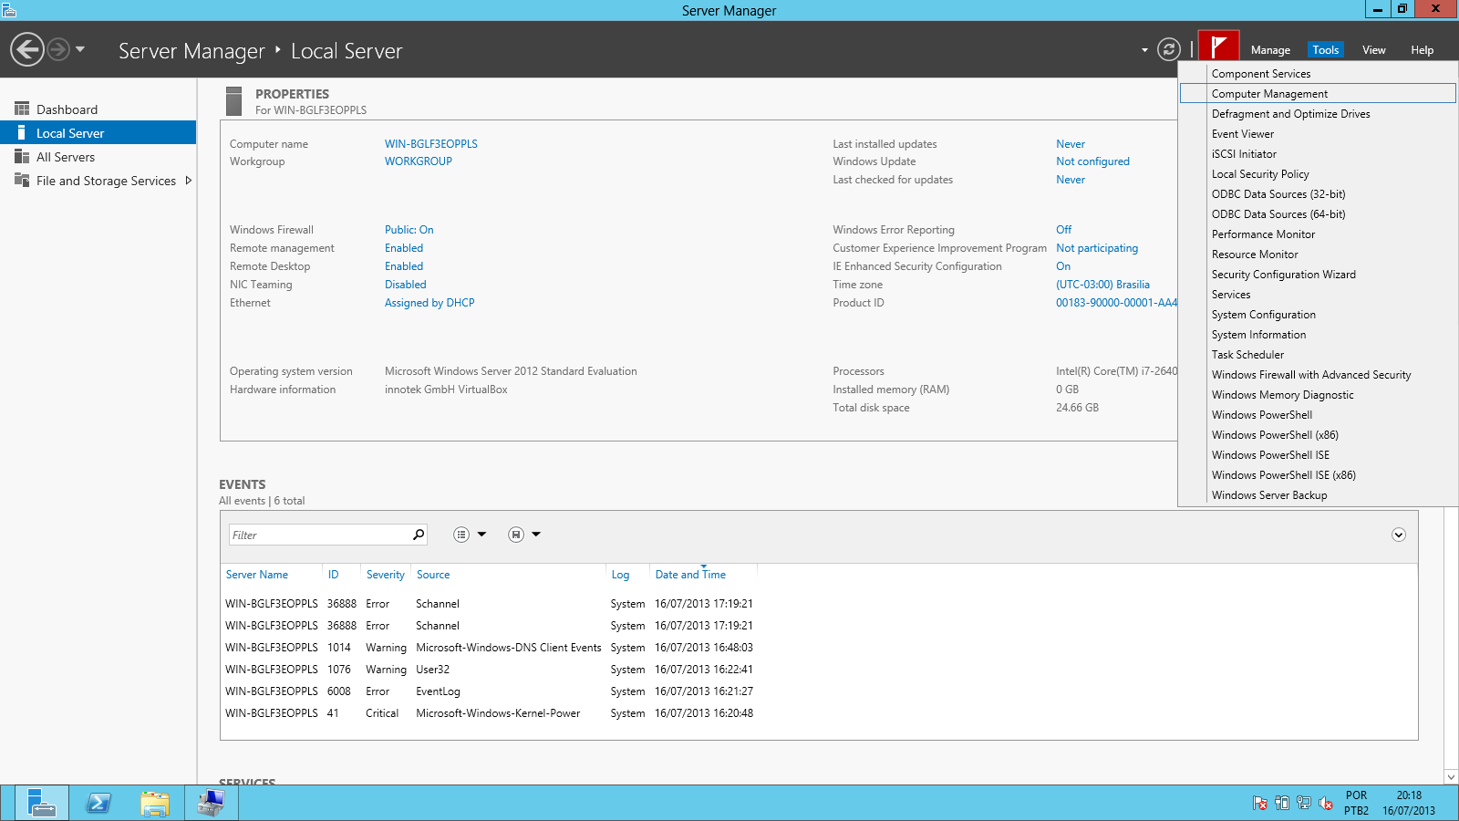1459x821 pixels.
Task: Sort events by Severity column
Action: [x=386, y=575]
